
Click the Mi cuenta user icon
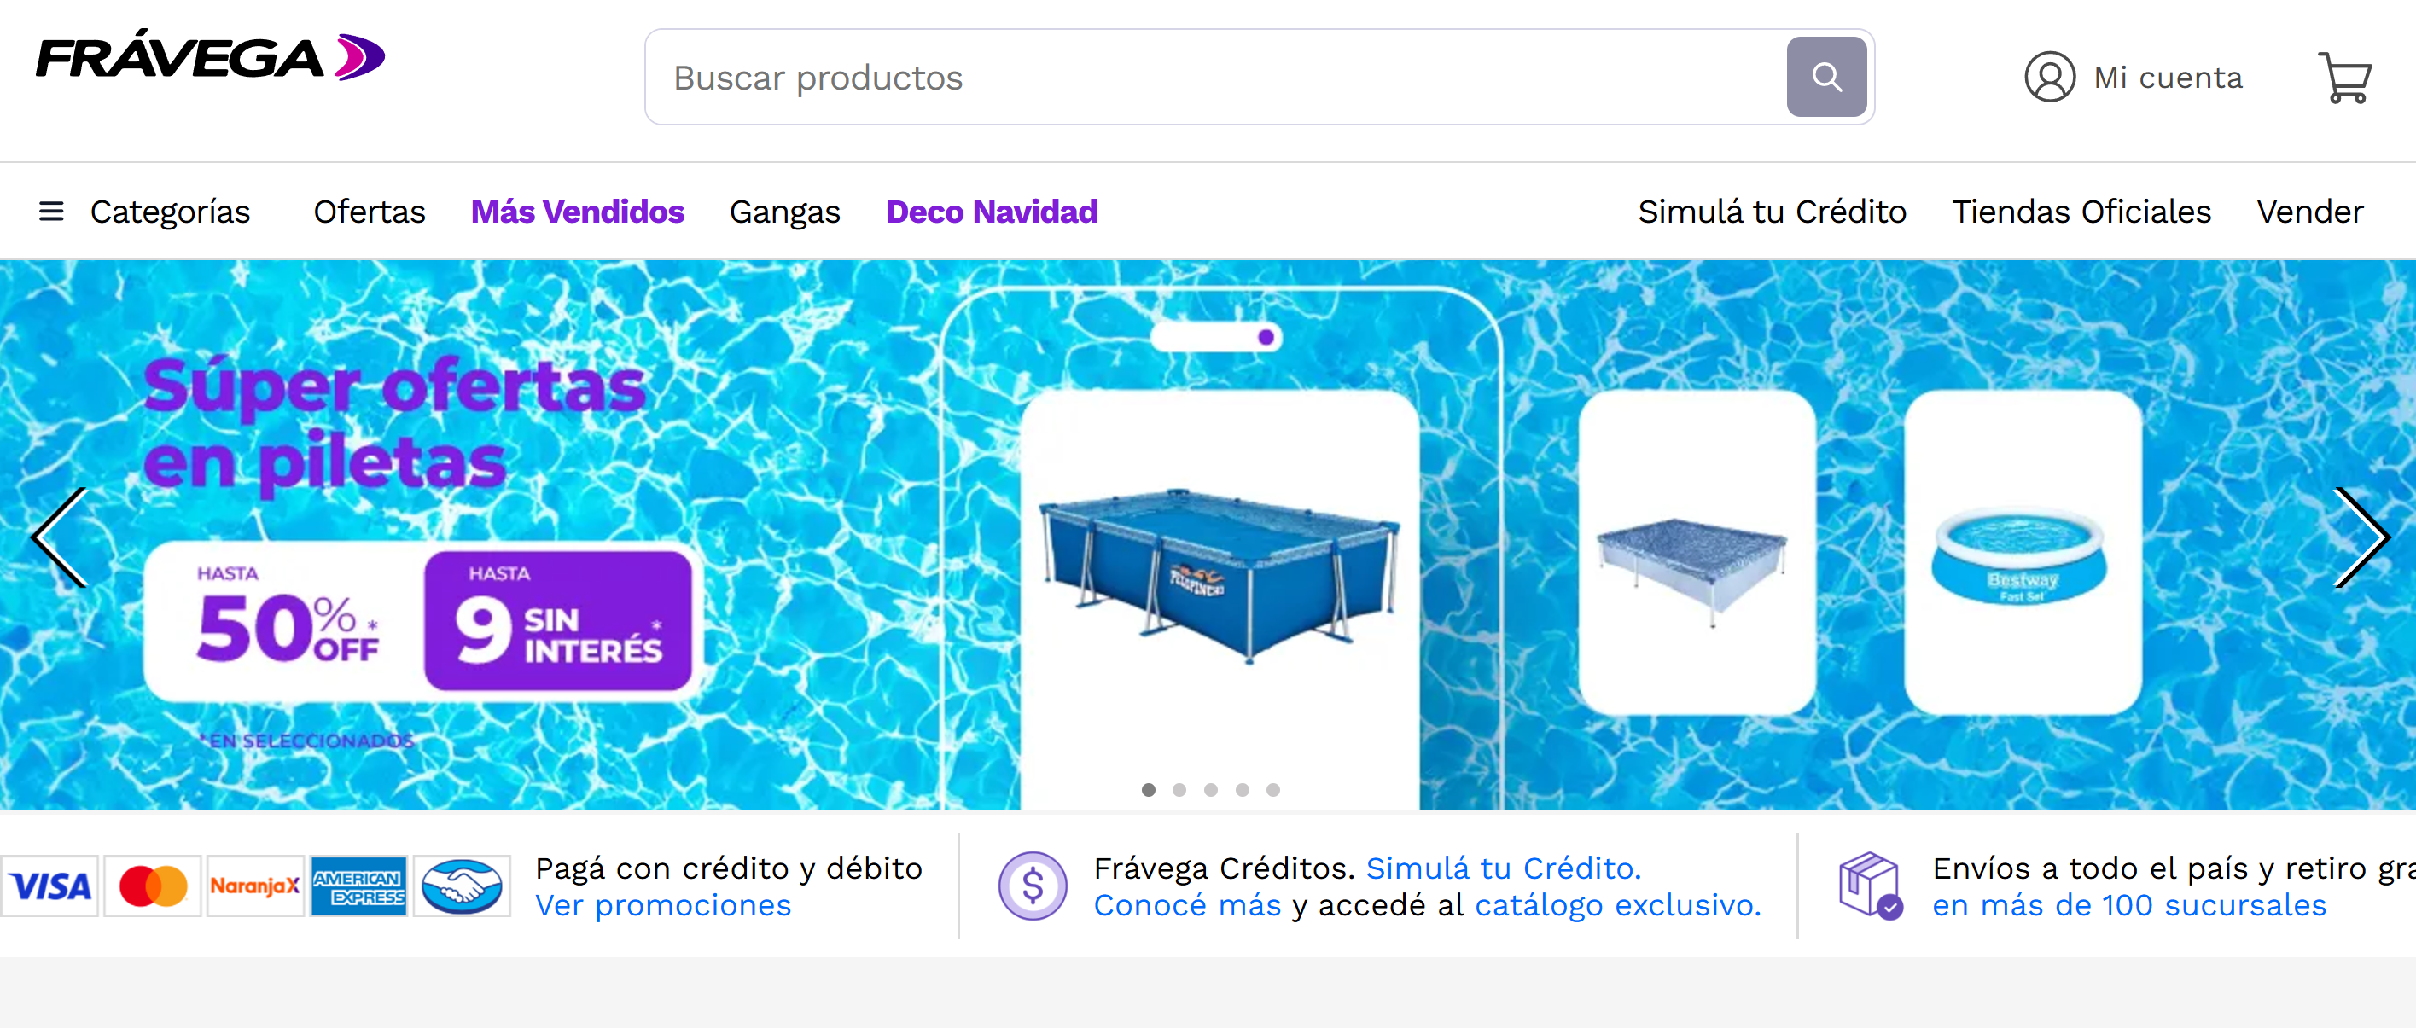coord(2049,77)
